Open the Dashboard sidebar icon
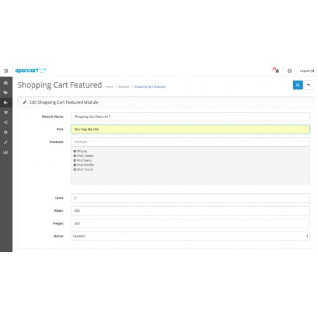The height and width of the screenshot is (318, 318). [6, 83]
